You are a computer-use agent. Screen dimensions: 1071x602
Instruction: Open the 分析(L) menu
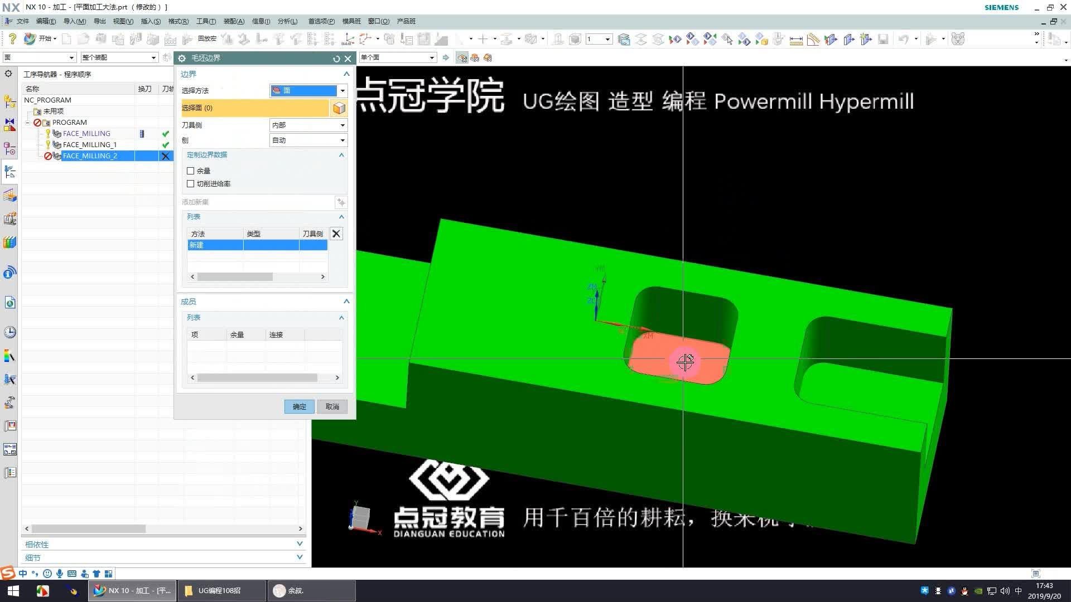287,21
